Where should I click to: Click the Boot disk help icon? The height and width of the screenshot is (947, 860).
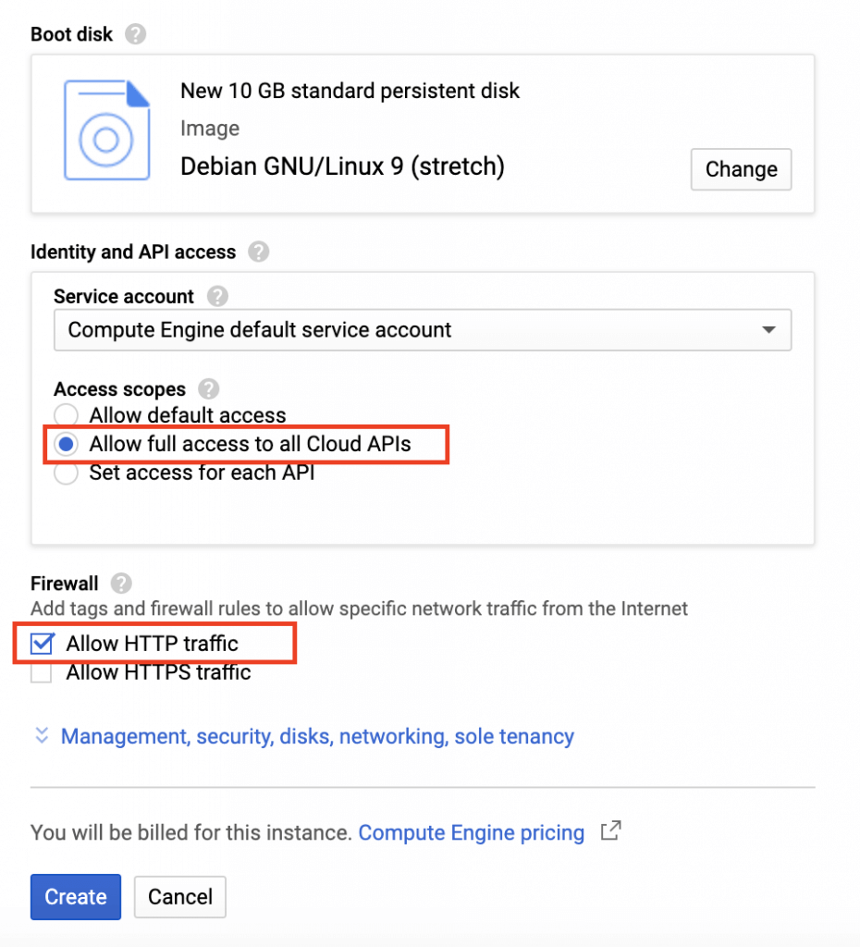[136, 33]
